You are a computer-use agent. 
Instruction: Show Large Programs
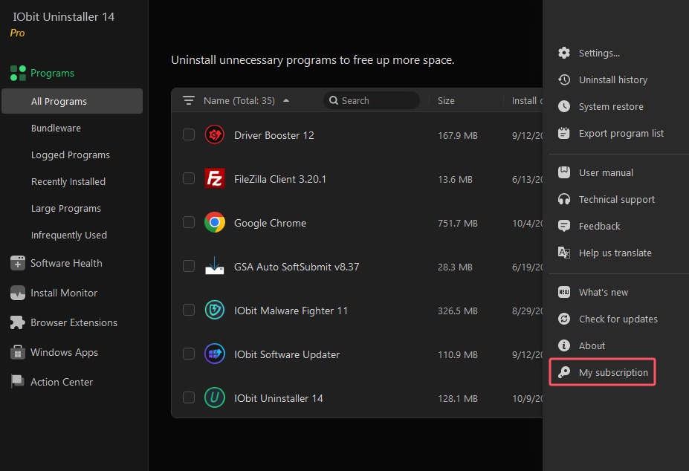pos(66,209)
